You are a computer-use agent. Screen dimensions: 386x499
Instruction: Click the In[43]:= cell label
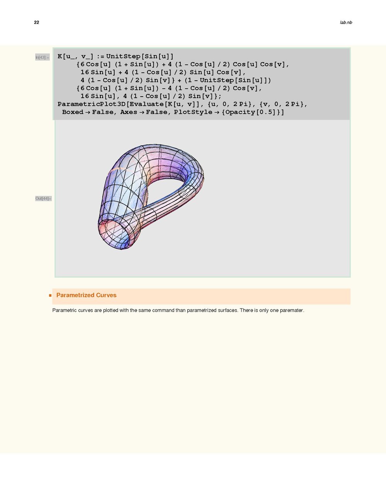[x=42, y=58]
